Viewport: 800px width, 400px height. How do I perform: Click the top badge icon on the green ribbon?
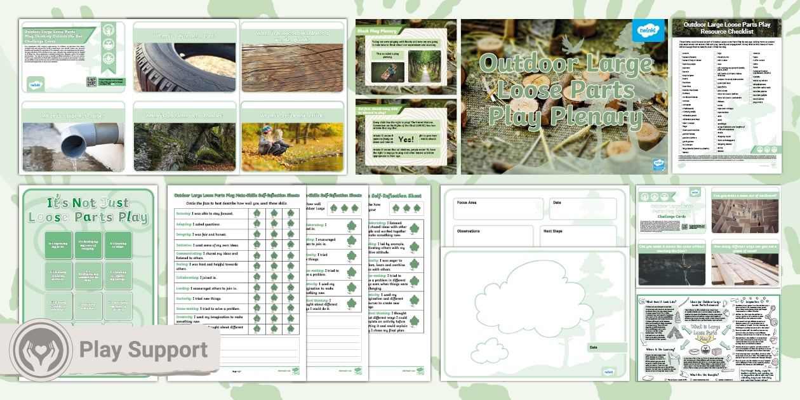point(109,31)
